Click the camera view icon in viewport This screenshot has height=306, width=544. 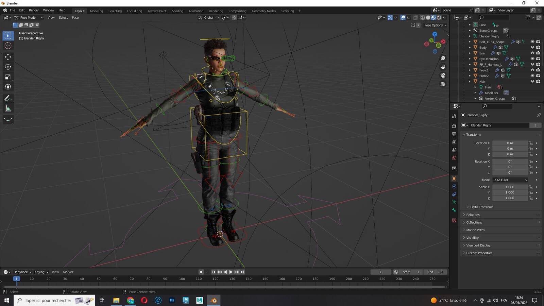(443, 75)
